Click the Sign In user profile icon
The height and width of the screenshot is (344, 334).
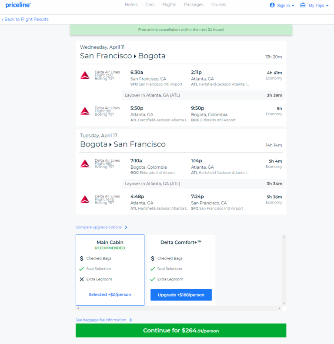272,5
